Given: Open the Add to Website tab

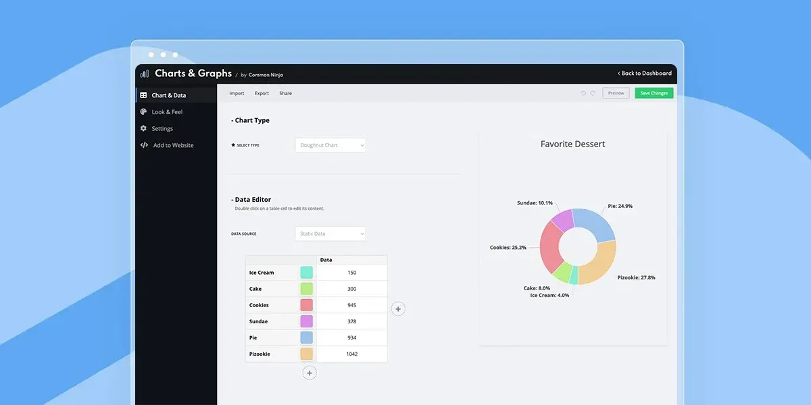Looking at the screenshot, I should coord(176,145).
